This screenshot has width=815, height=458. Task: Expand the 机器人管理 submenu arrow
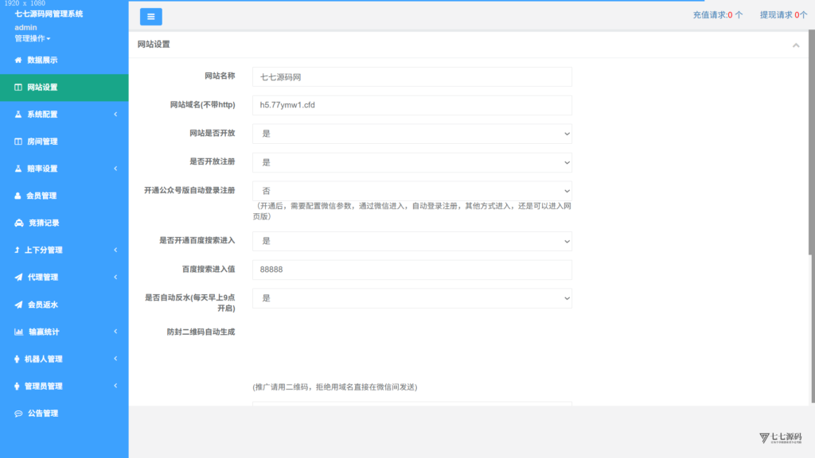coord(115,359)
